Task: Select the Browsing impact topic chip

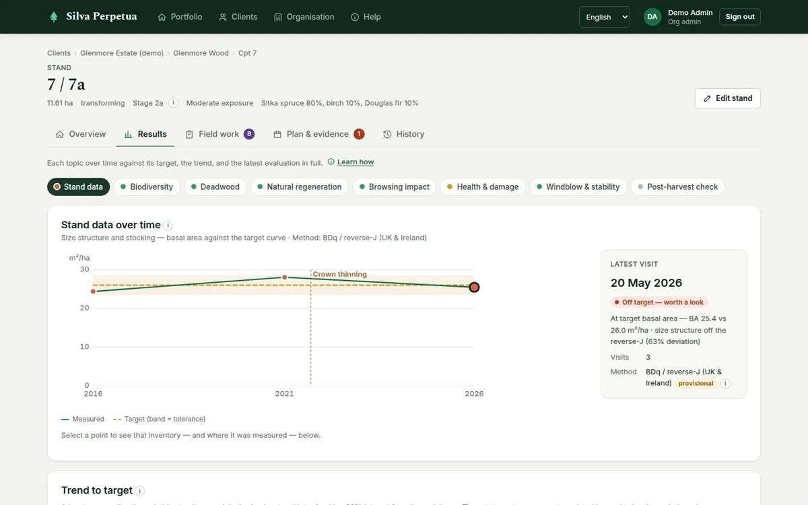Action: click(395, 187)
